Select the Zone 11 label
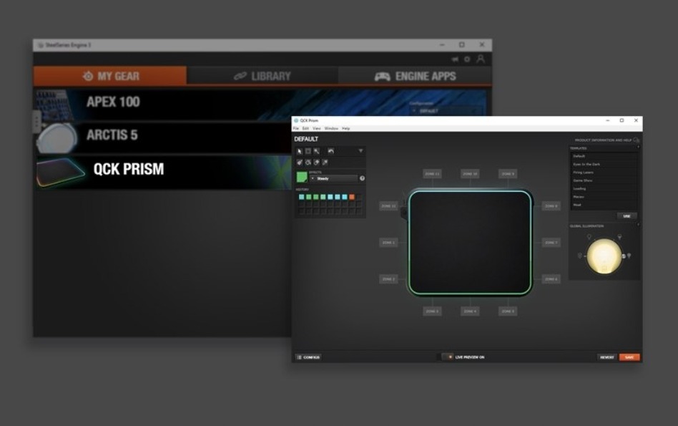This screenshot has height=426, width=678. coord(432,174)
